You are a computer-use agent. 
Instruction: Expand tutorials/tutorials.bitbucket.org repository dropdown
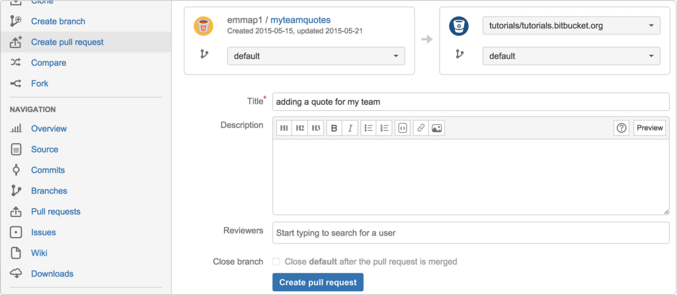coord(571,26)
